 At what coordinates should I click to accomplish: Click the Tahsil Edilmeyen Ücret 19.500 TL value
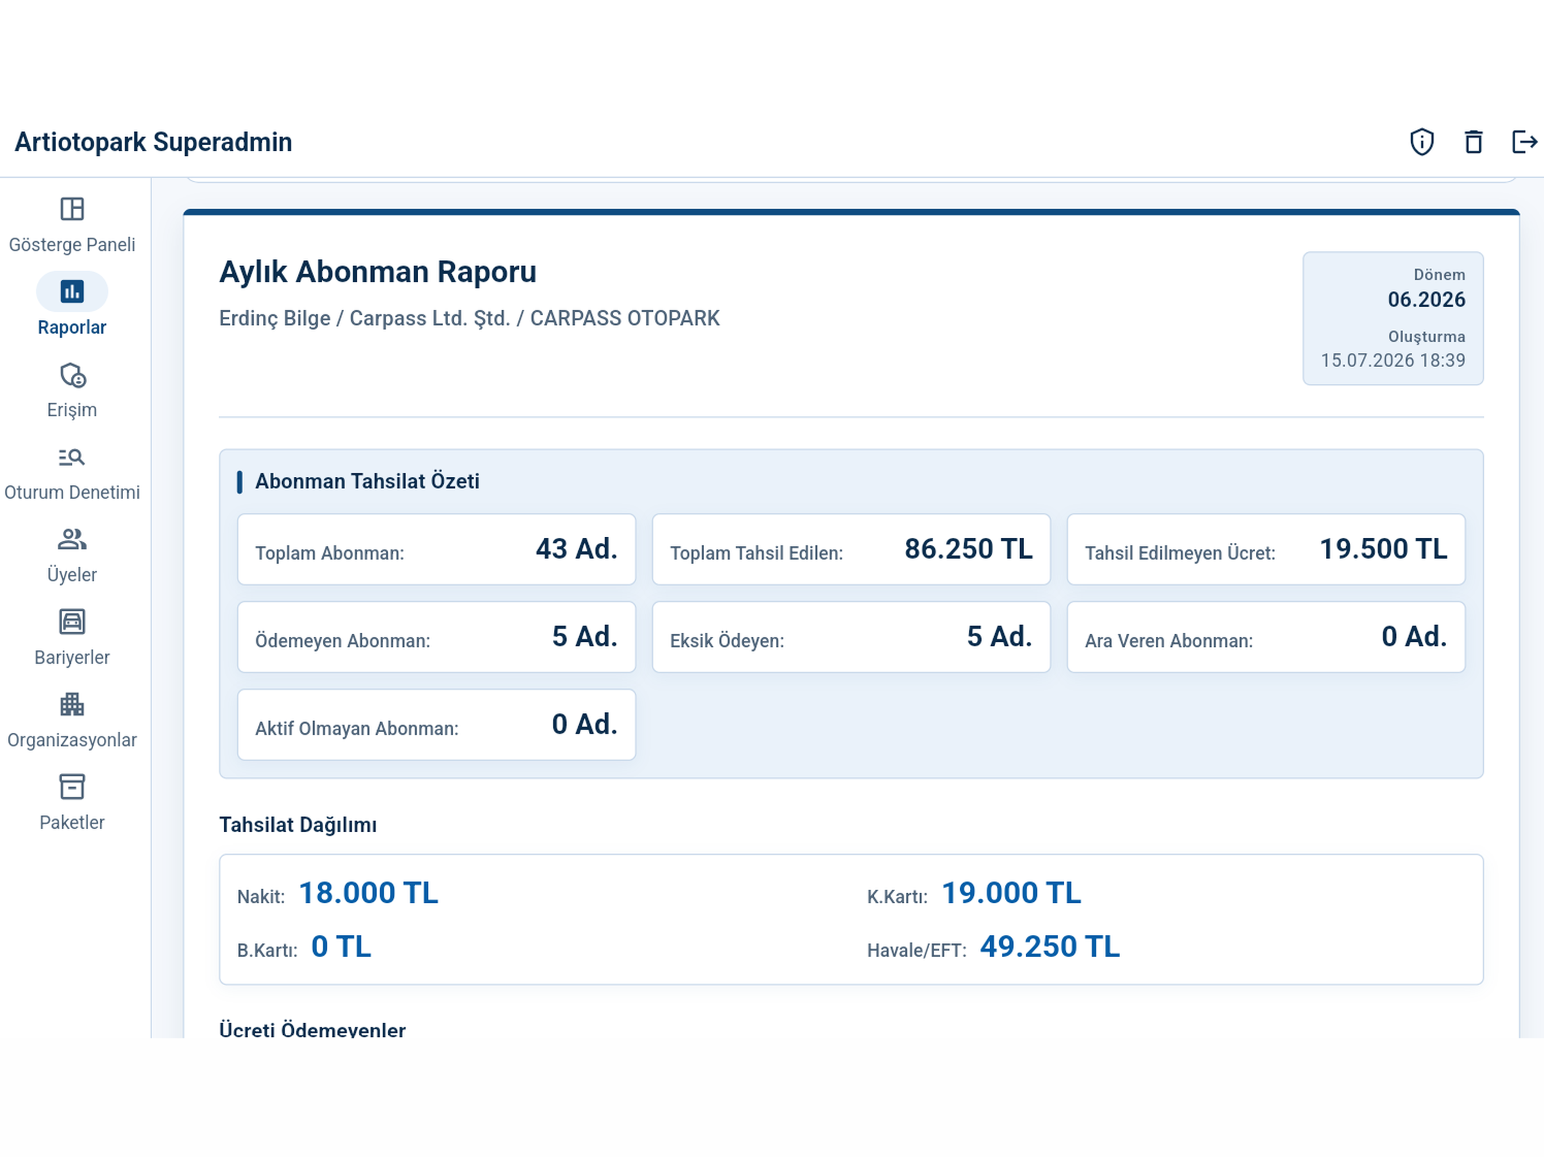(x=1383, y=549)
